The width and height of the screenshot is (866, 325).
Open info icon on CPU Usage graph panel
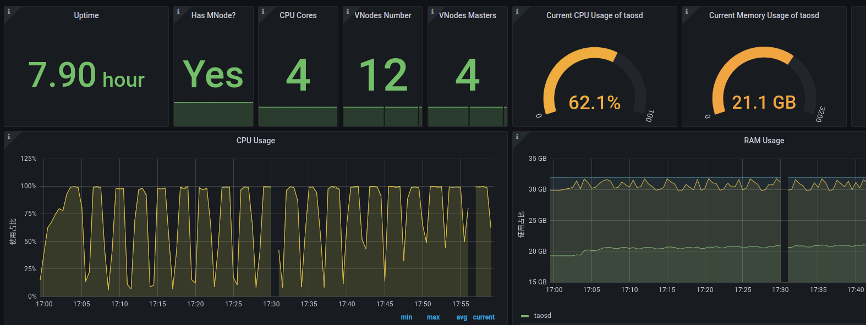[x=9, y=136]
